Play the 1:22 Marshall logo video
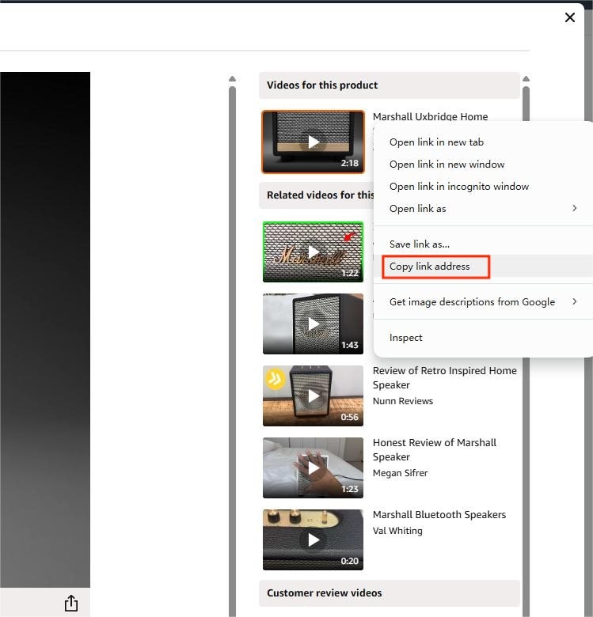This screenshot has height=617, width=593. click(x=313, y=252)
